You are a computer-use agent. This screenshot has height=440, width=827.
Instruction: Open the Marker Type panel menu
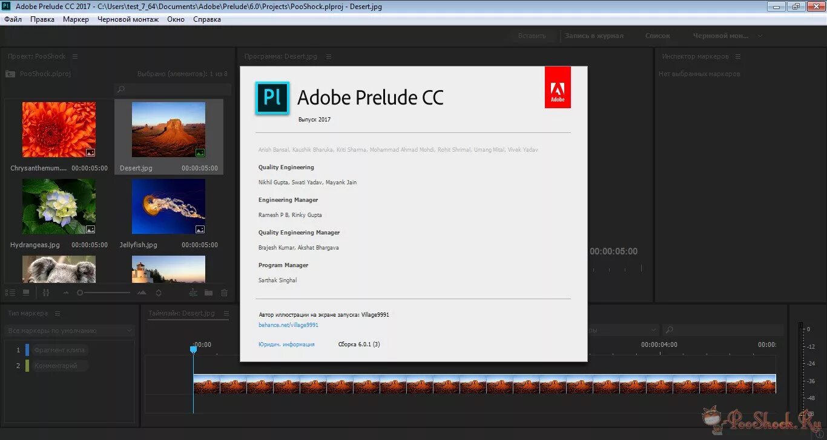pos(58,313)
